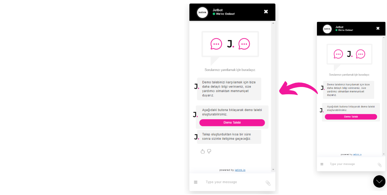Click the down arrow of large chat scrollbar
The image size is (387, 195).
point(273,169)
